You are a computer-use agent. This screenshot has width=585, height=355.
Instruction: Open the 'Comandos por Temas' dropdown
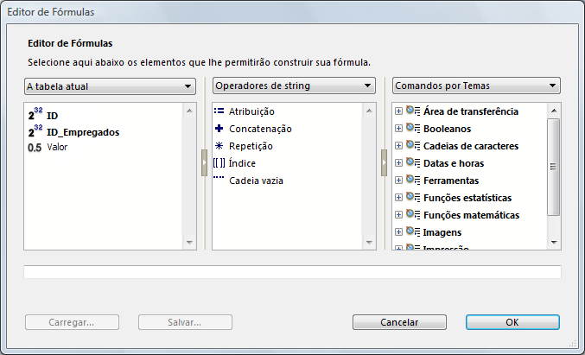pyautogui.click(x=475, y=86)
